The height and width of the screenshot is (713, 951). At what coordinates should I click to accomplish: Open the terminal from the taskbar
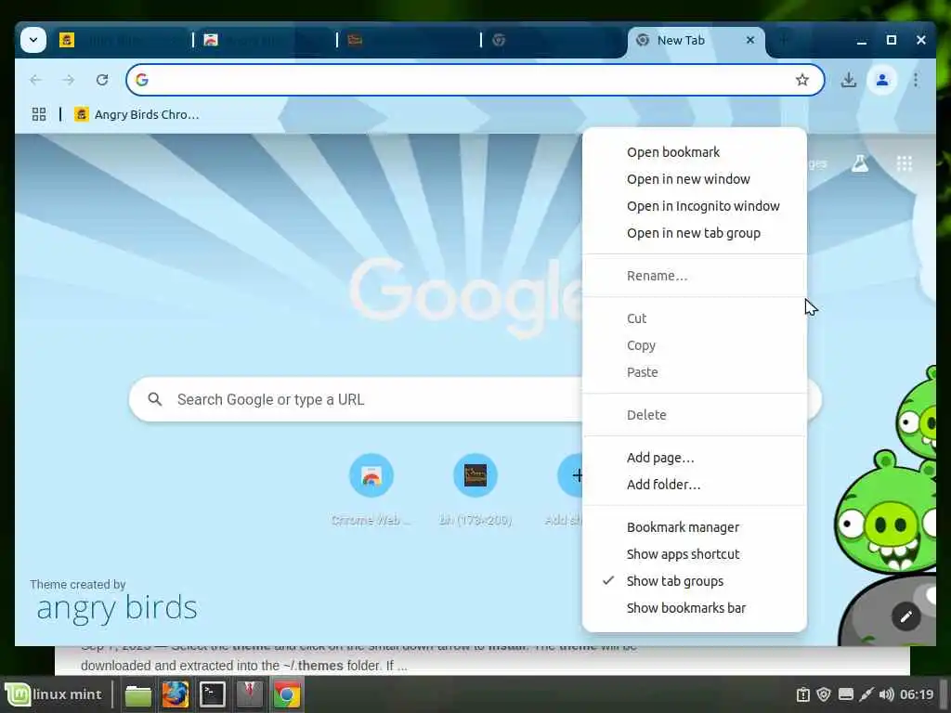213,694
